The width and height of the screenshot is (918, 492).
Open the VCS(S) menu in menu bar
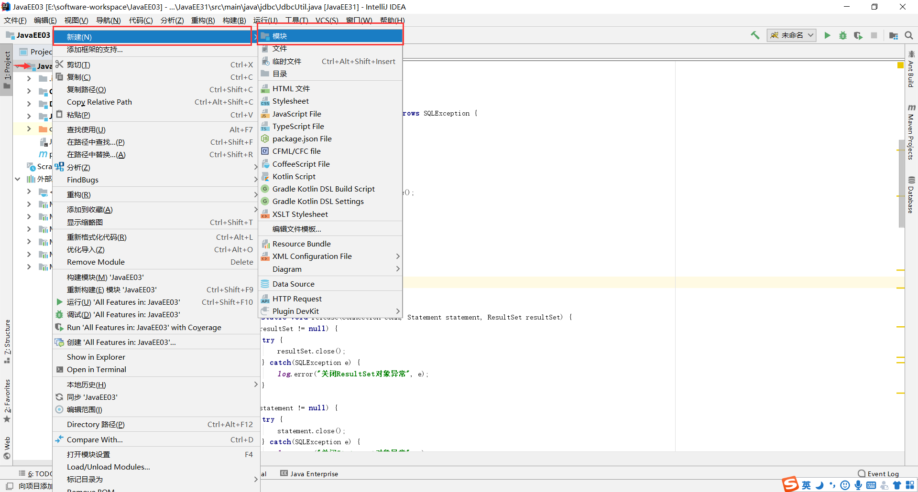(327, 20)
